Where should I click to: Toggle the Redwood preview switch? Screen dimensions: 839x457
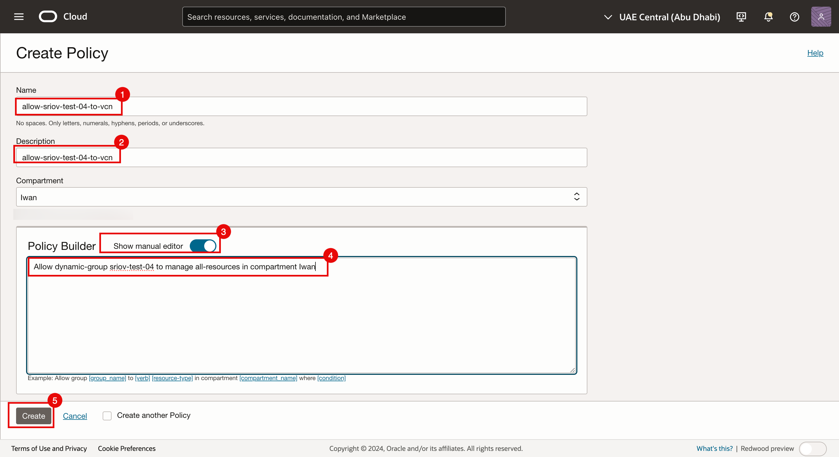tap(812, 448)
